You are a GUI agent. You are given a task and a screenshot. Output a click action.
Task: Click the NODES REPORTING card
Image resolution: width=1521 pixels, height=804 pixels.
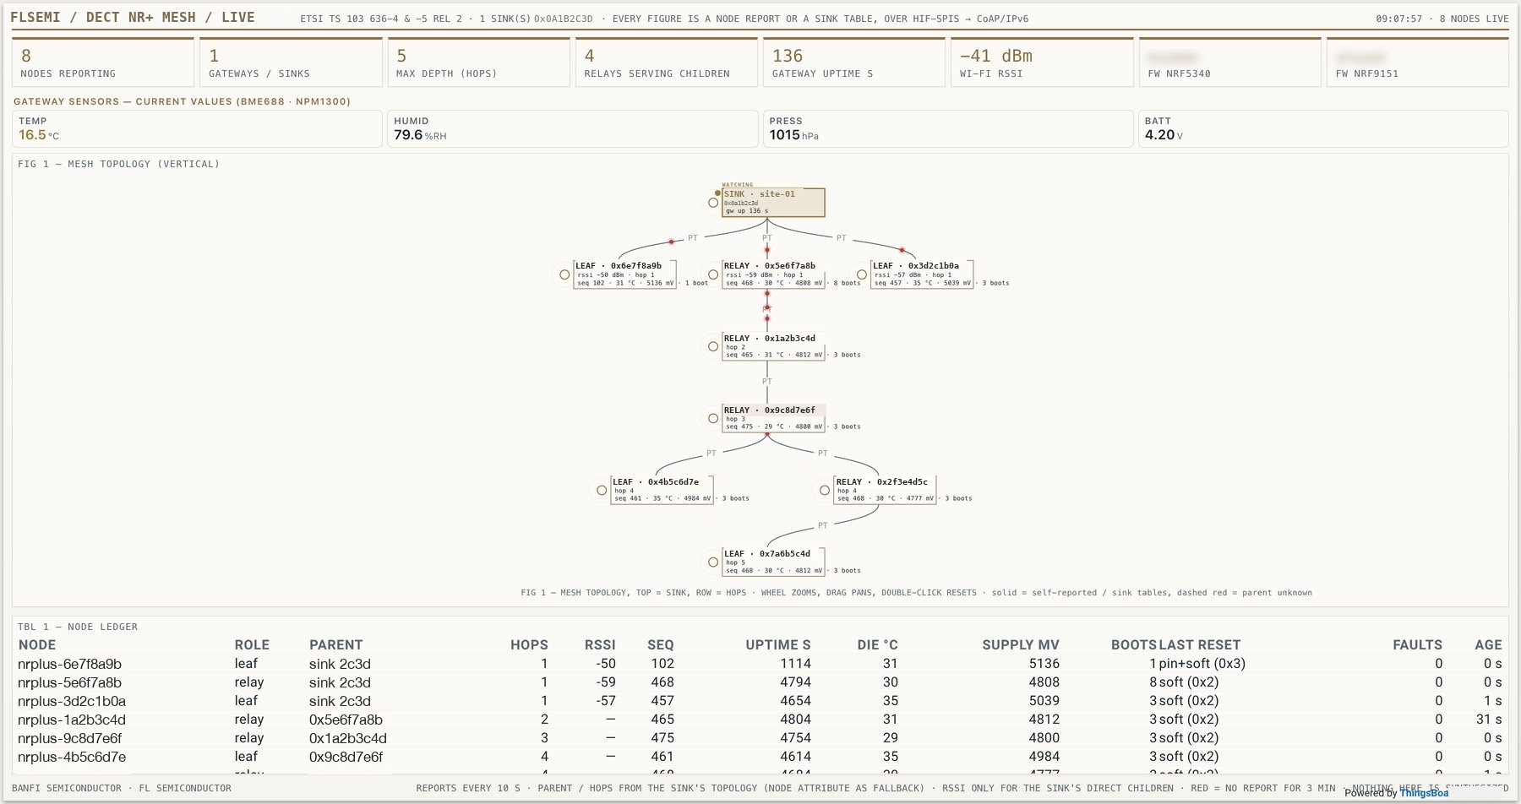(x=103, y=62)
